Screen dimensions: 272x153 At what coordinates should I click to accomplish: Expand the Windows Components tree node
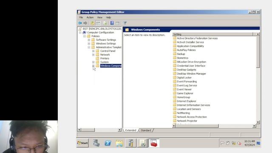(x=93, y=66)
